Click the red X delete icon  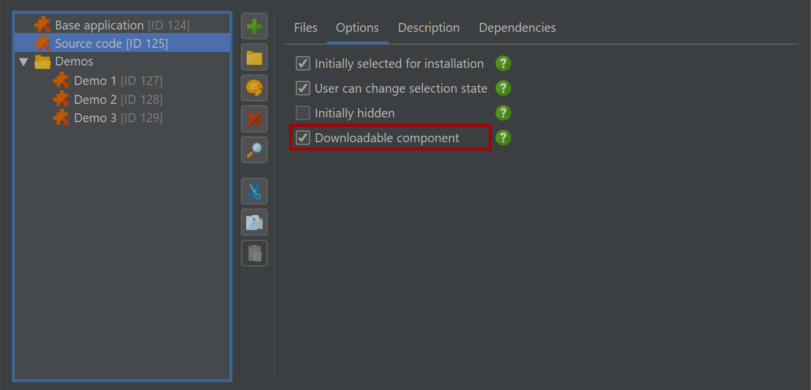(254, 119)
